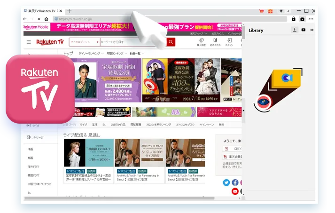Open the 宝塚歌劇 東西公演 campaign banner
Image resolution: width=335 pixels, height=213 pixels.
[181, 80]
